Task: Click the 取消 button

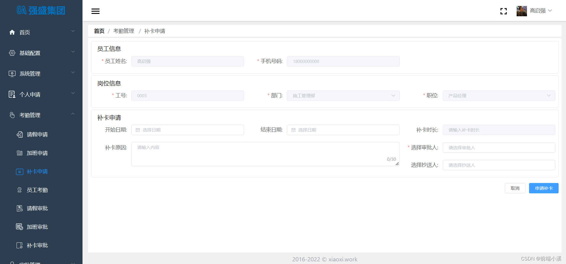Action: [x=515, y=188]
